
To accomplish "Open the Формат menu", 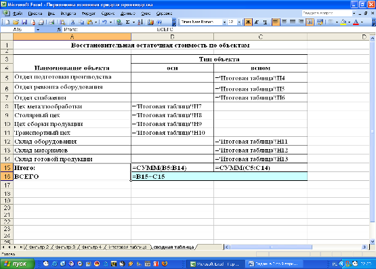I will [x=89, y=14].
